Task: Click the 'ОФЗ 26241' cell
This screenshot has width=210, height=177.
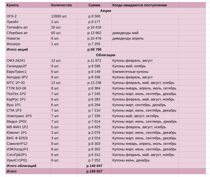Action: tap(28, 61)
